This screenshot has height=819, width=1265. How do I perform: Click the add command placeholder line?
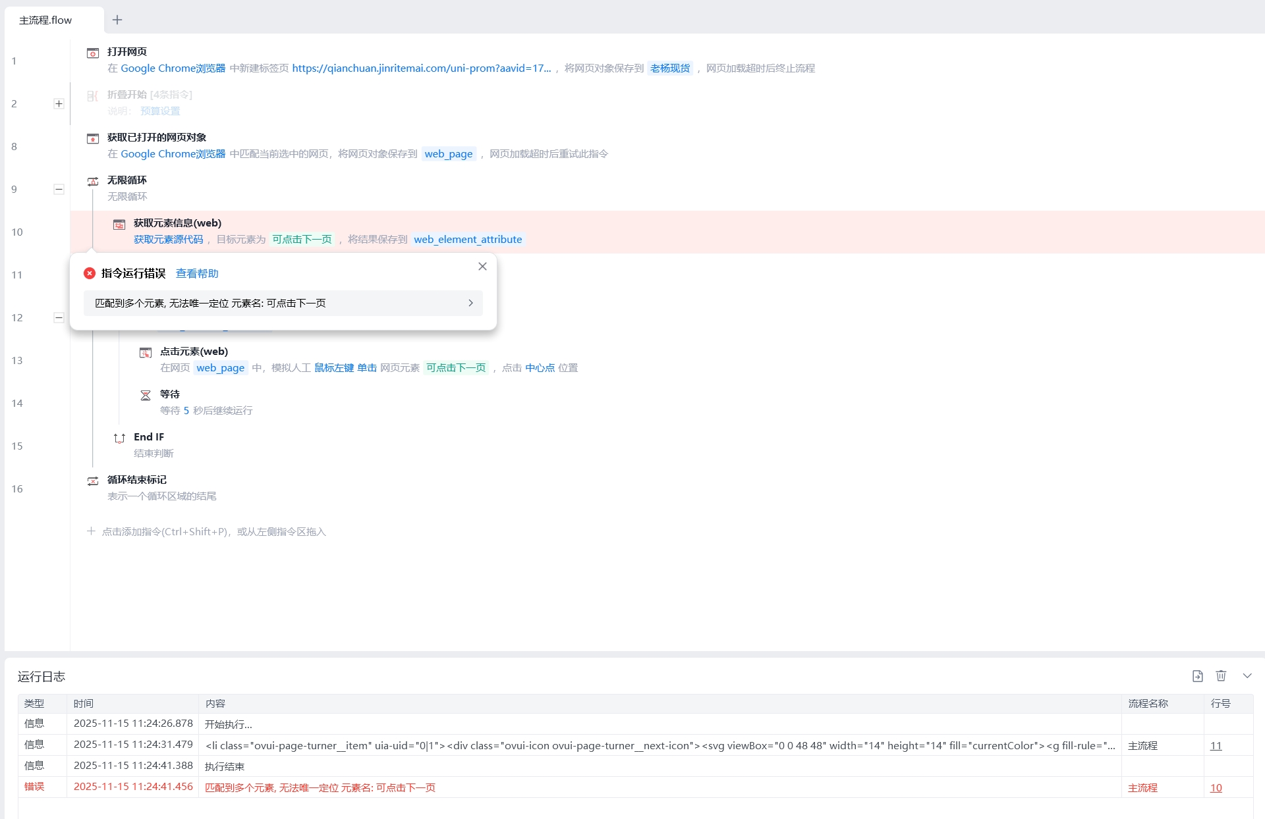point(207,531)
